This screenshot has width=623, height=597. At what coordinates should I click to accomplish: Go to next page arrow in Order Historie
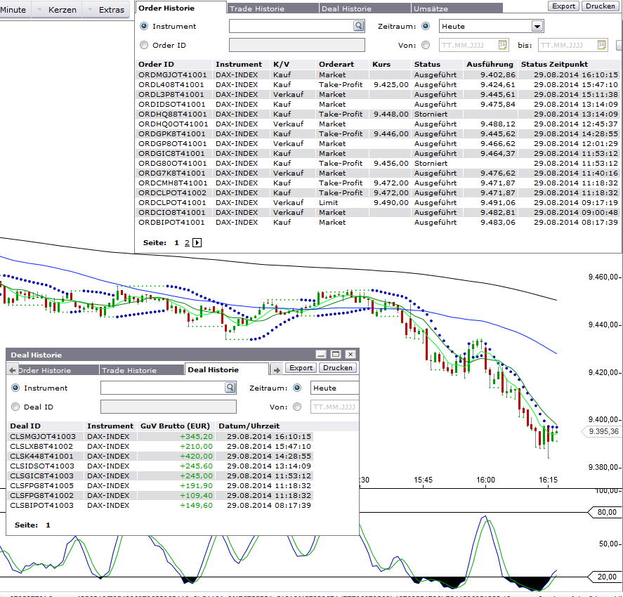click(197, 243)
